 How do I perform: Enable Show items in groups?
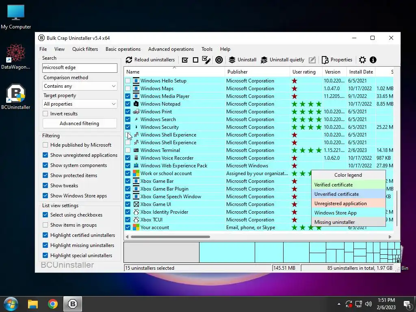[45, 225]
